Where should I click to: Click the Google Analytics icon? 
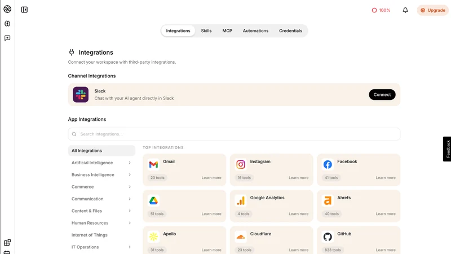[x=241, y=201]
